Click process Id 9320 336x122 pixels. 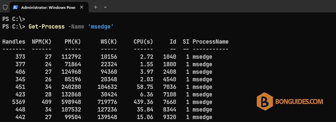click(170, 117)
